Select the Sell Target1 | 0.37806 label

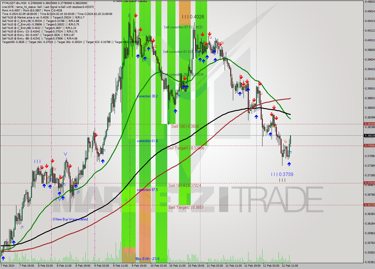[185, 148]
